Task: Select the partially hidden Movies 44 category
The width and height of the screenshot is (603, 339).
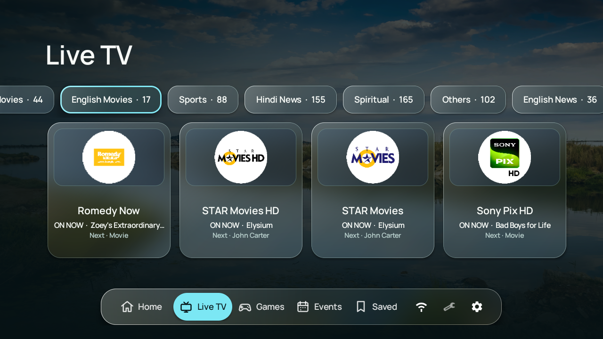Action: pos(27,100)
